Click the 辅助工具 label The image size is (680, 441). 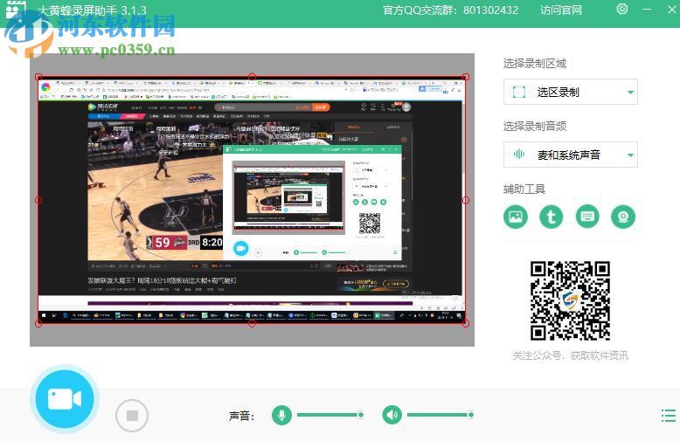[x=524, y=189]
